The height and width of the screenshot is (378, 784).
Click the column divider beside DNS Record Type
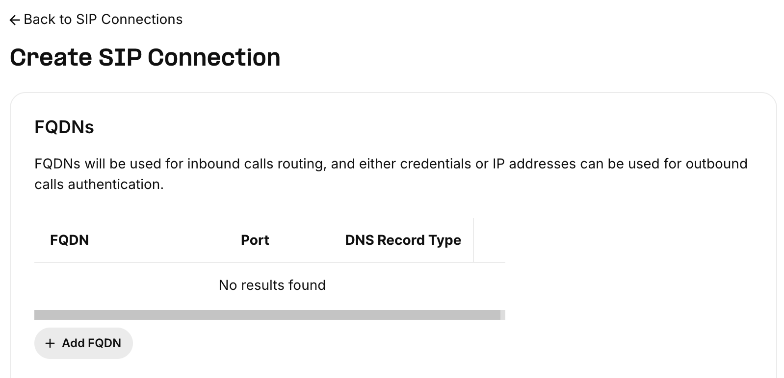473,240
